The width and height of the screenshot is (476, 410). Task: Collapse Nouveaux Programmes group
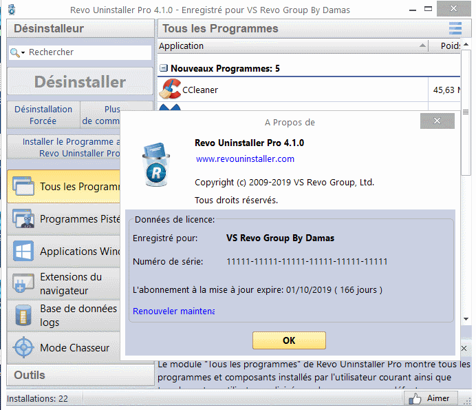point(163,68)
